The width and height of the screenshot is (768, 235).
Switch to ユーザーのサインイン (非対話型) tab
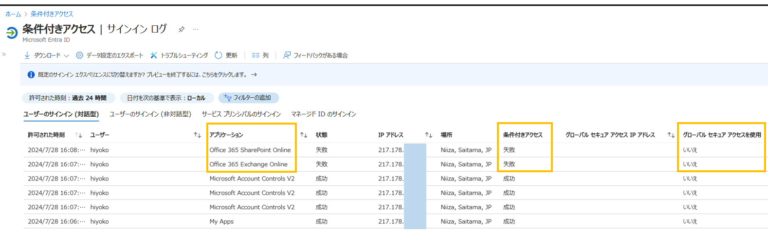[x=150, y=114]
